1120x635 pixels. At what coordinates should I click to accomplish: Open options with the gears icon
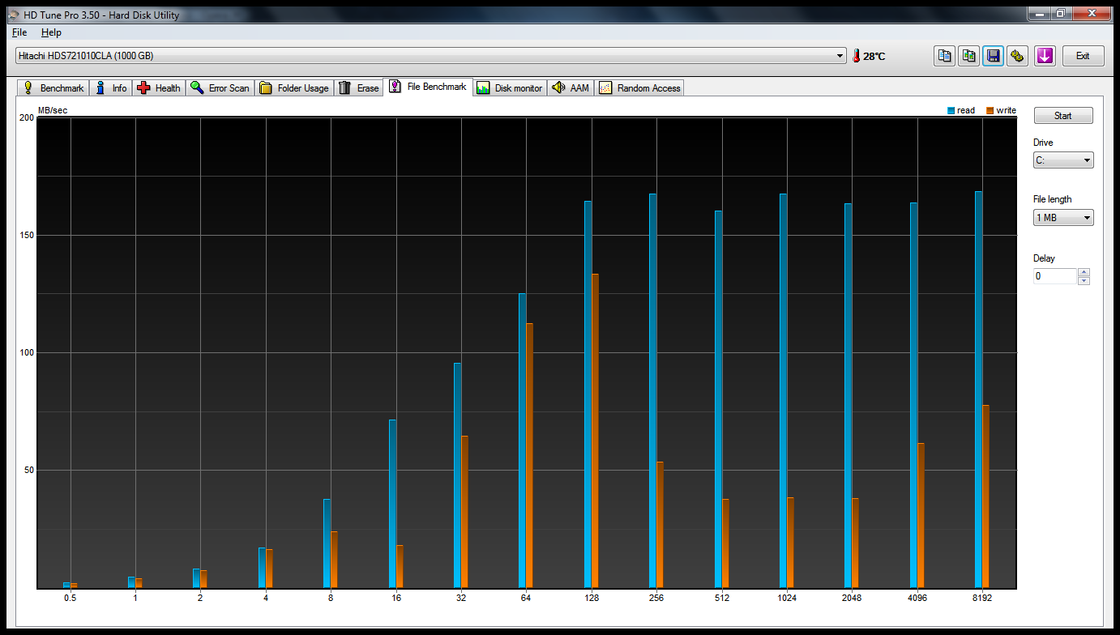coord(1018,56)
